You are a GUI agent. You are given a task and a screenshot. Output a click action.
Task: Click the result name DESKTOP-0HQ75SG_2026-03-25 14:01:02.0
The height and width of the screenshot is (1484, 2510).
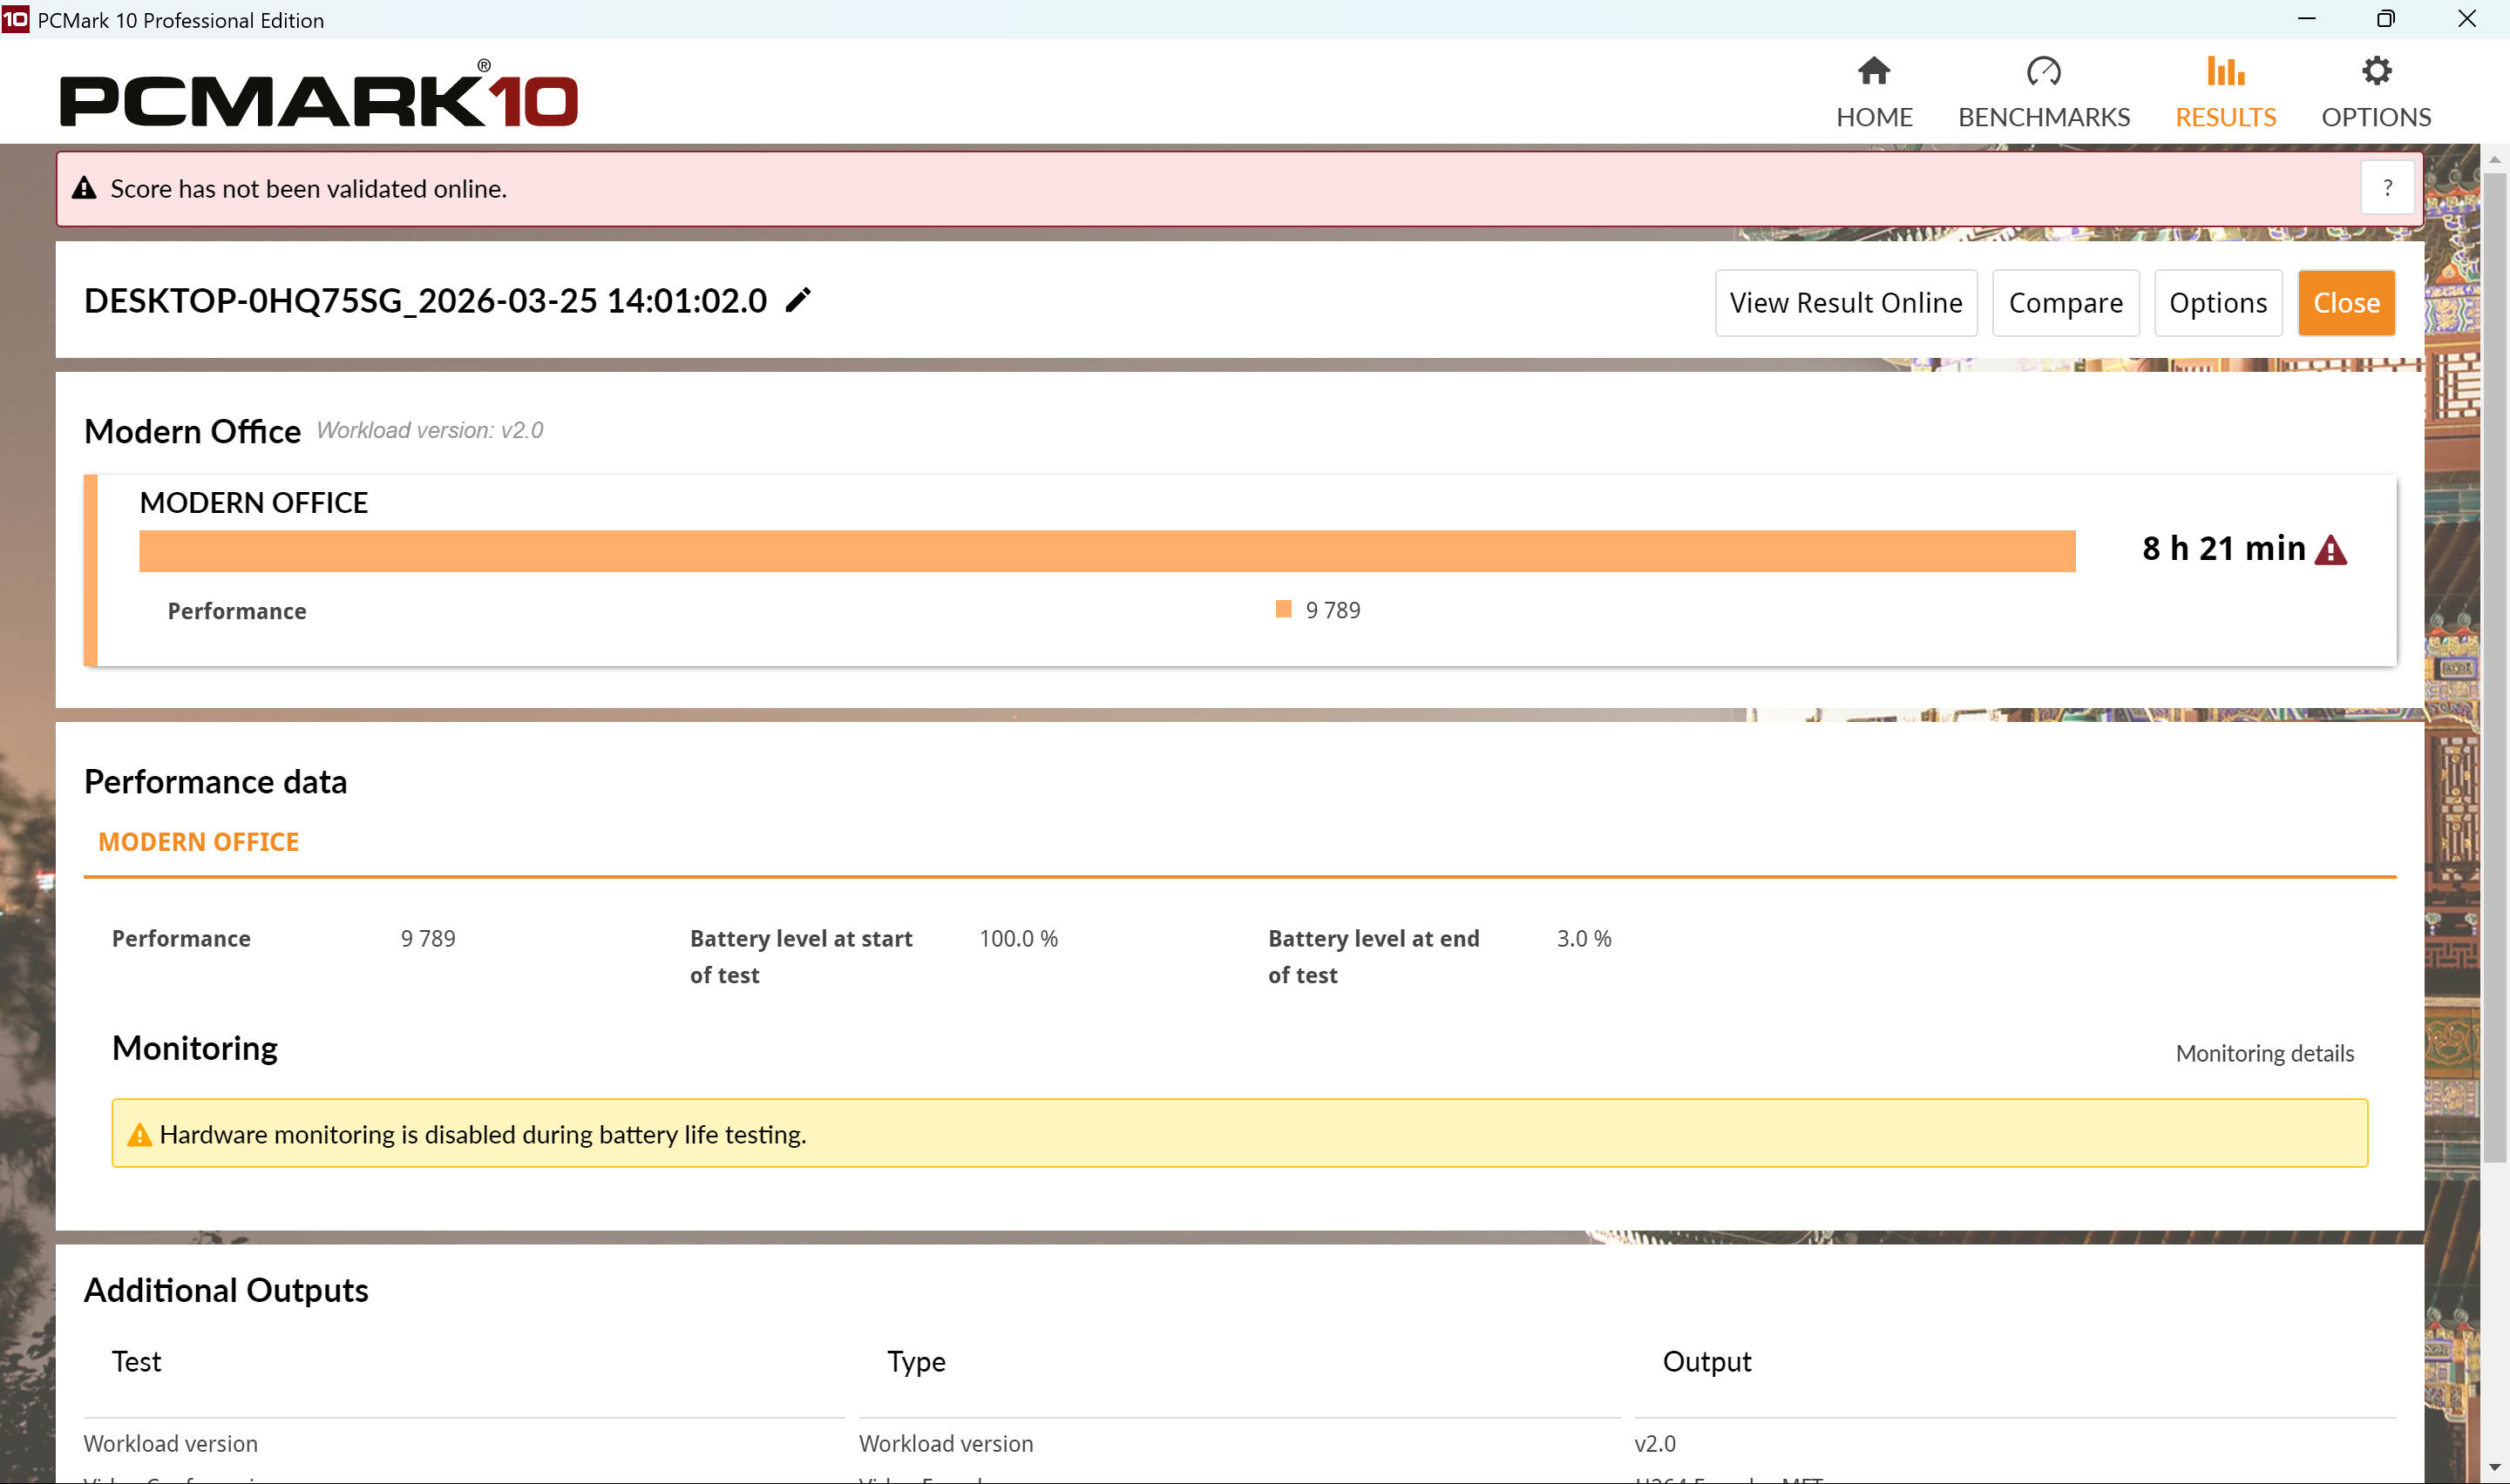425,301
